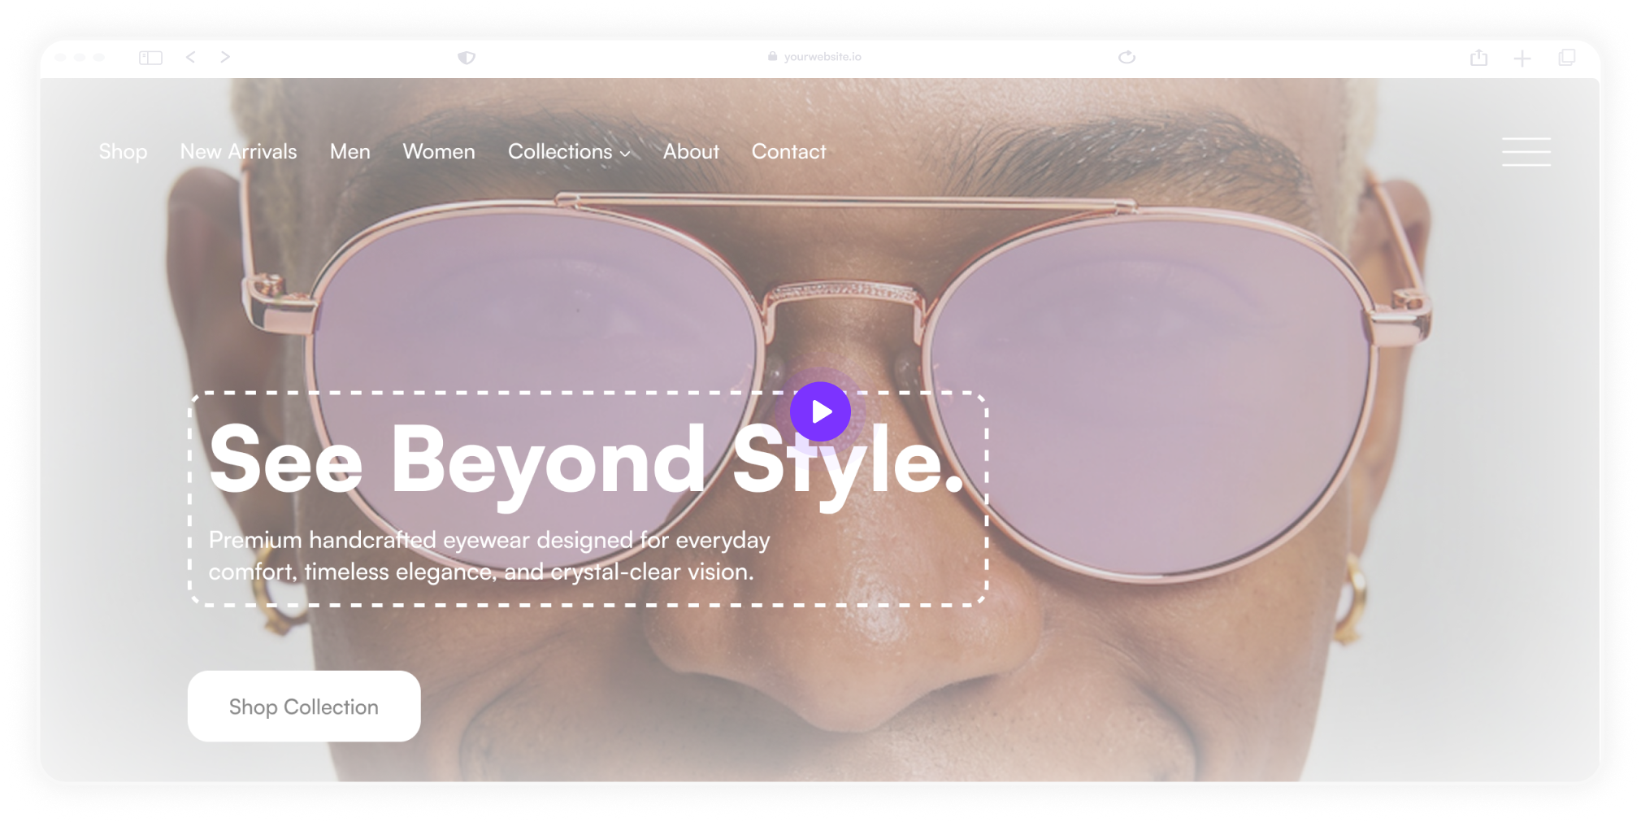Go back with the browser back arrow

tap(191, 57)
